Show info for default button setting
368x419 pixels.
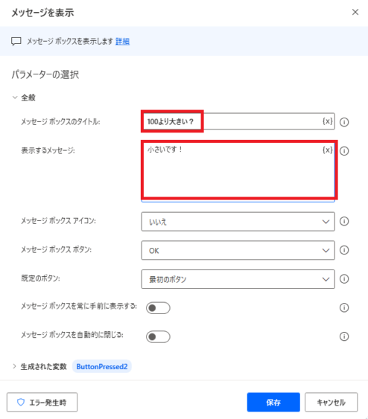[344, 279]
